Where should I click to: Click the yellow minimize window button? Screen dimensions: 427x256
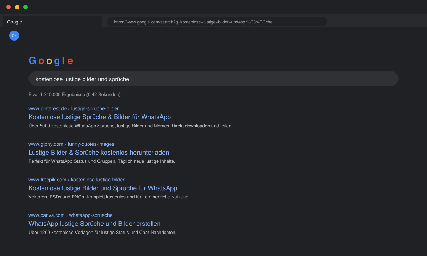point(17,7)
